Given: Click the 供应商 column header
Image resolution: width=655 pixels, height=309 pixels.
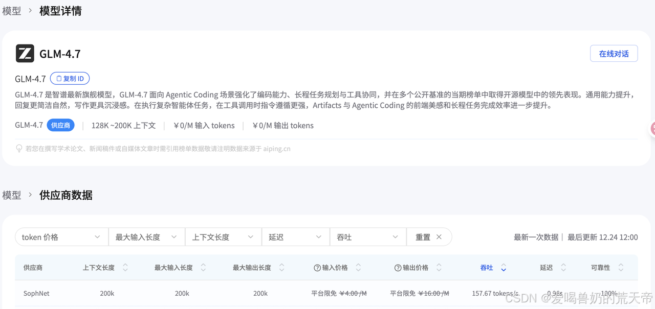Looking at the screenshot, I should tap(33, 268).
